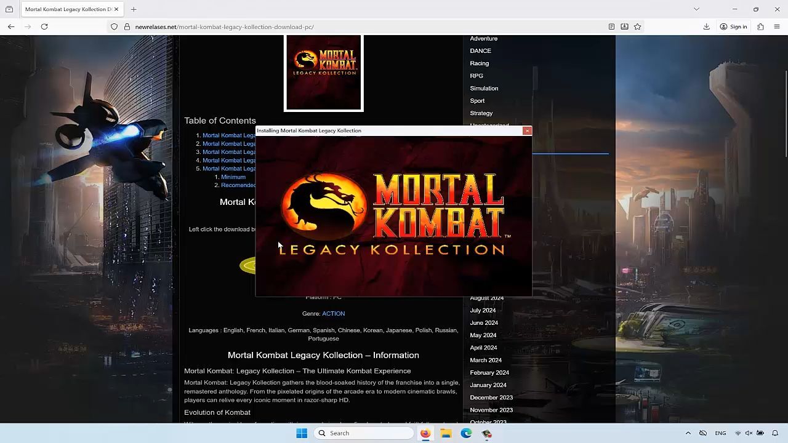788x443 pixels.
Task: Expand the list all tabs chevron
Action: pos(696,9)
